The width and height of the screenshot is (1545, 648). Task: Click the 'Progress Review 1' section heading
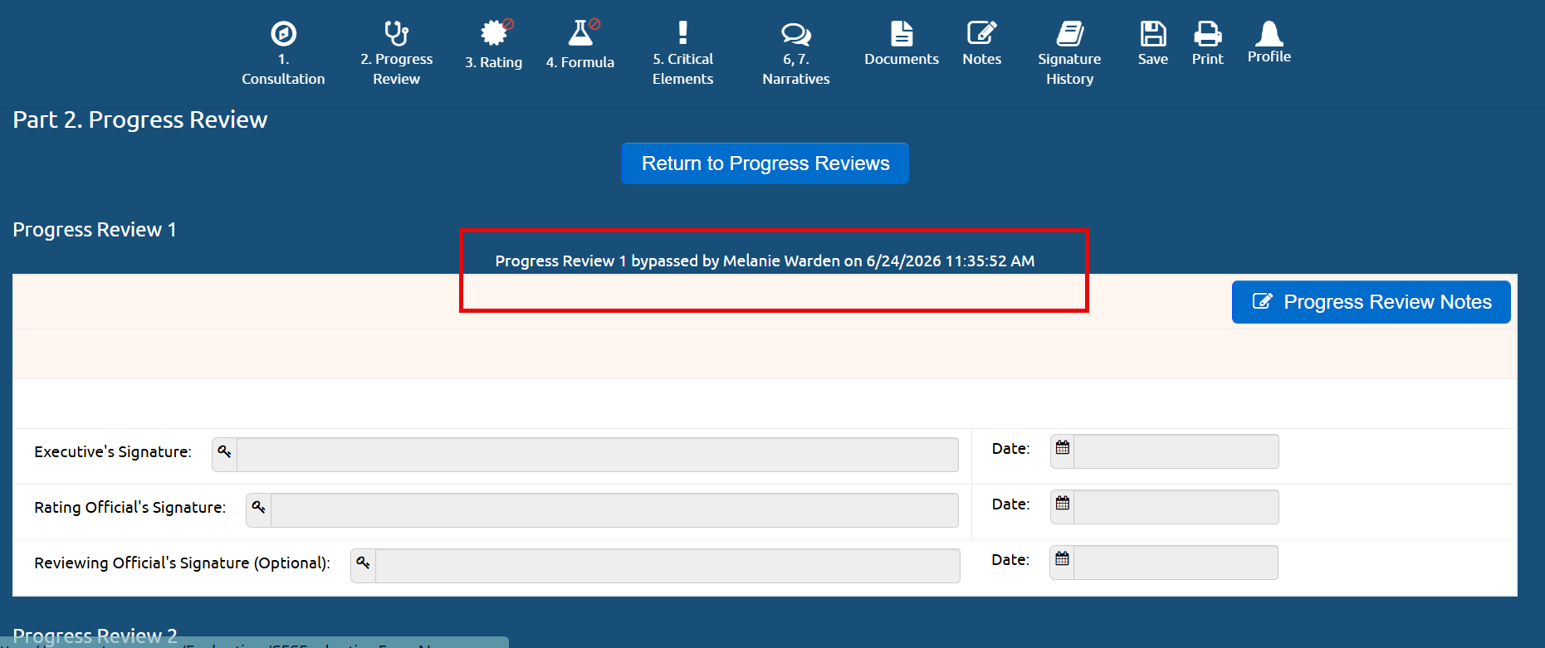[x=95, y=230]
